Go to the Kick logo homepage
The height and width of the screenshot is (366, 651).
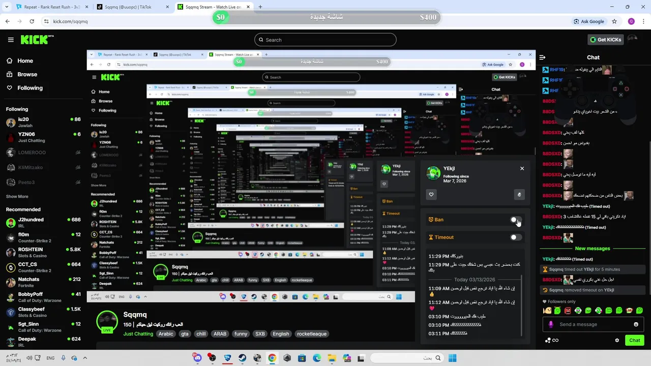click(x=37, y=40)
